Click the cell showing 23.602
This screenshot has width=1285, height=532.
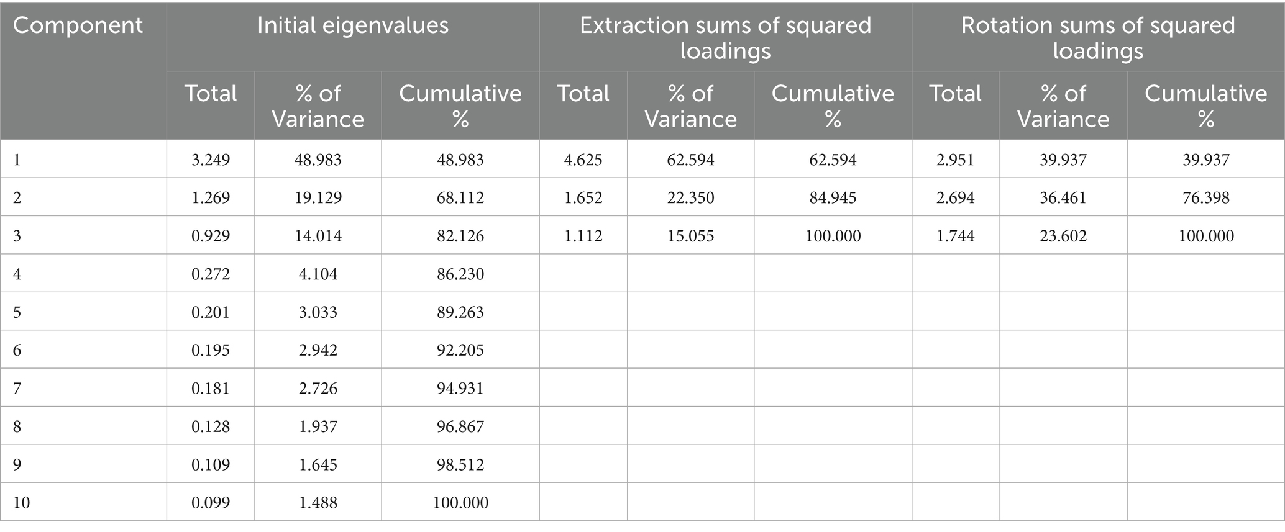click(1063, 236)
